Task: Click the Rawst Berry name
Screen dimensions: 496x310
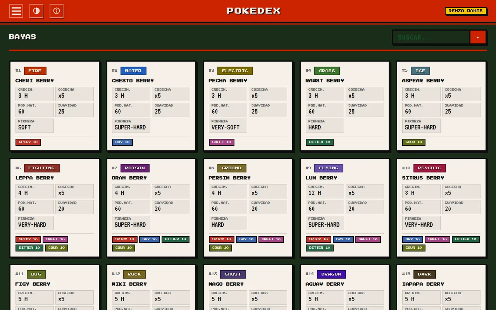Action: tap(325, 81)
